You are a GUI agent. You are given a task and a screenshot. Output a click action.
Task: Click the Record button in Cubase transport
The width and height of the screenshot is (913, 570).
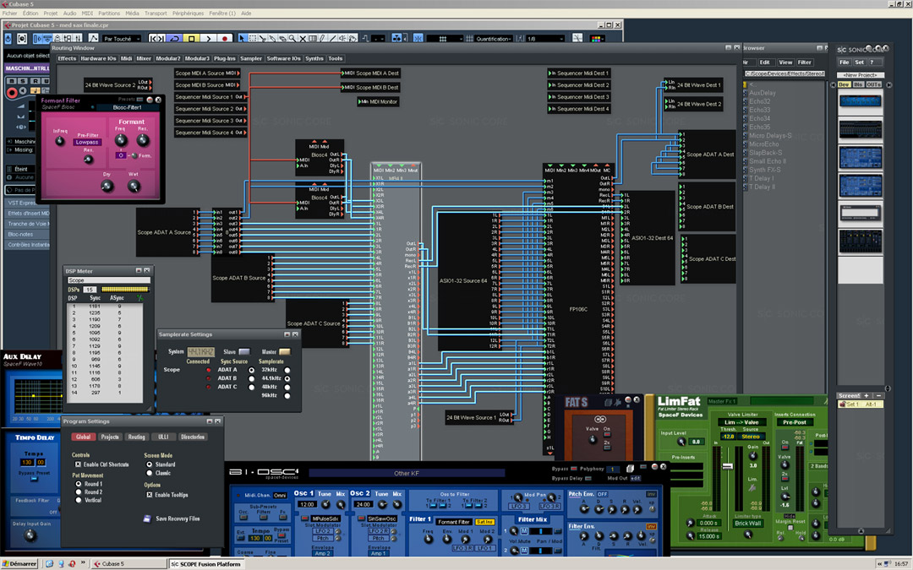pos(225,39)
